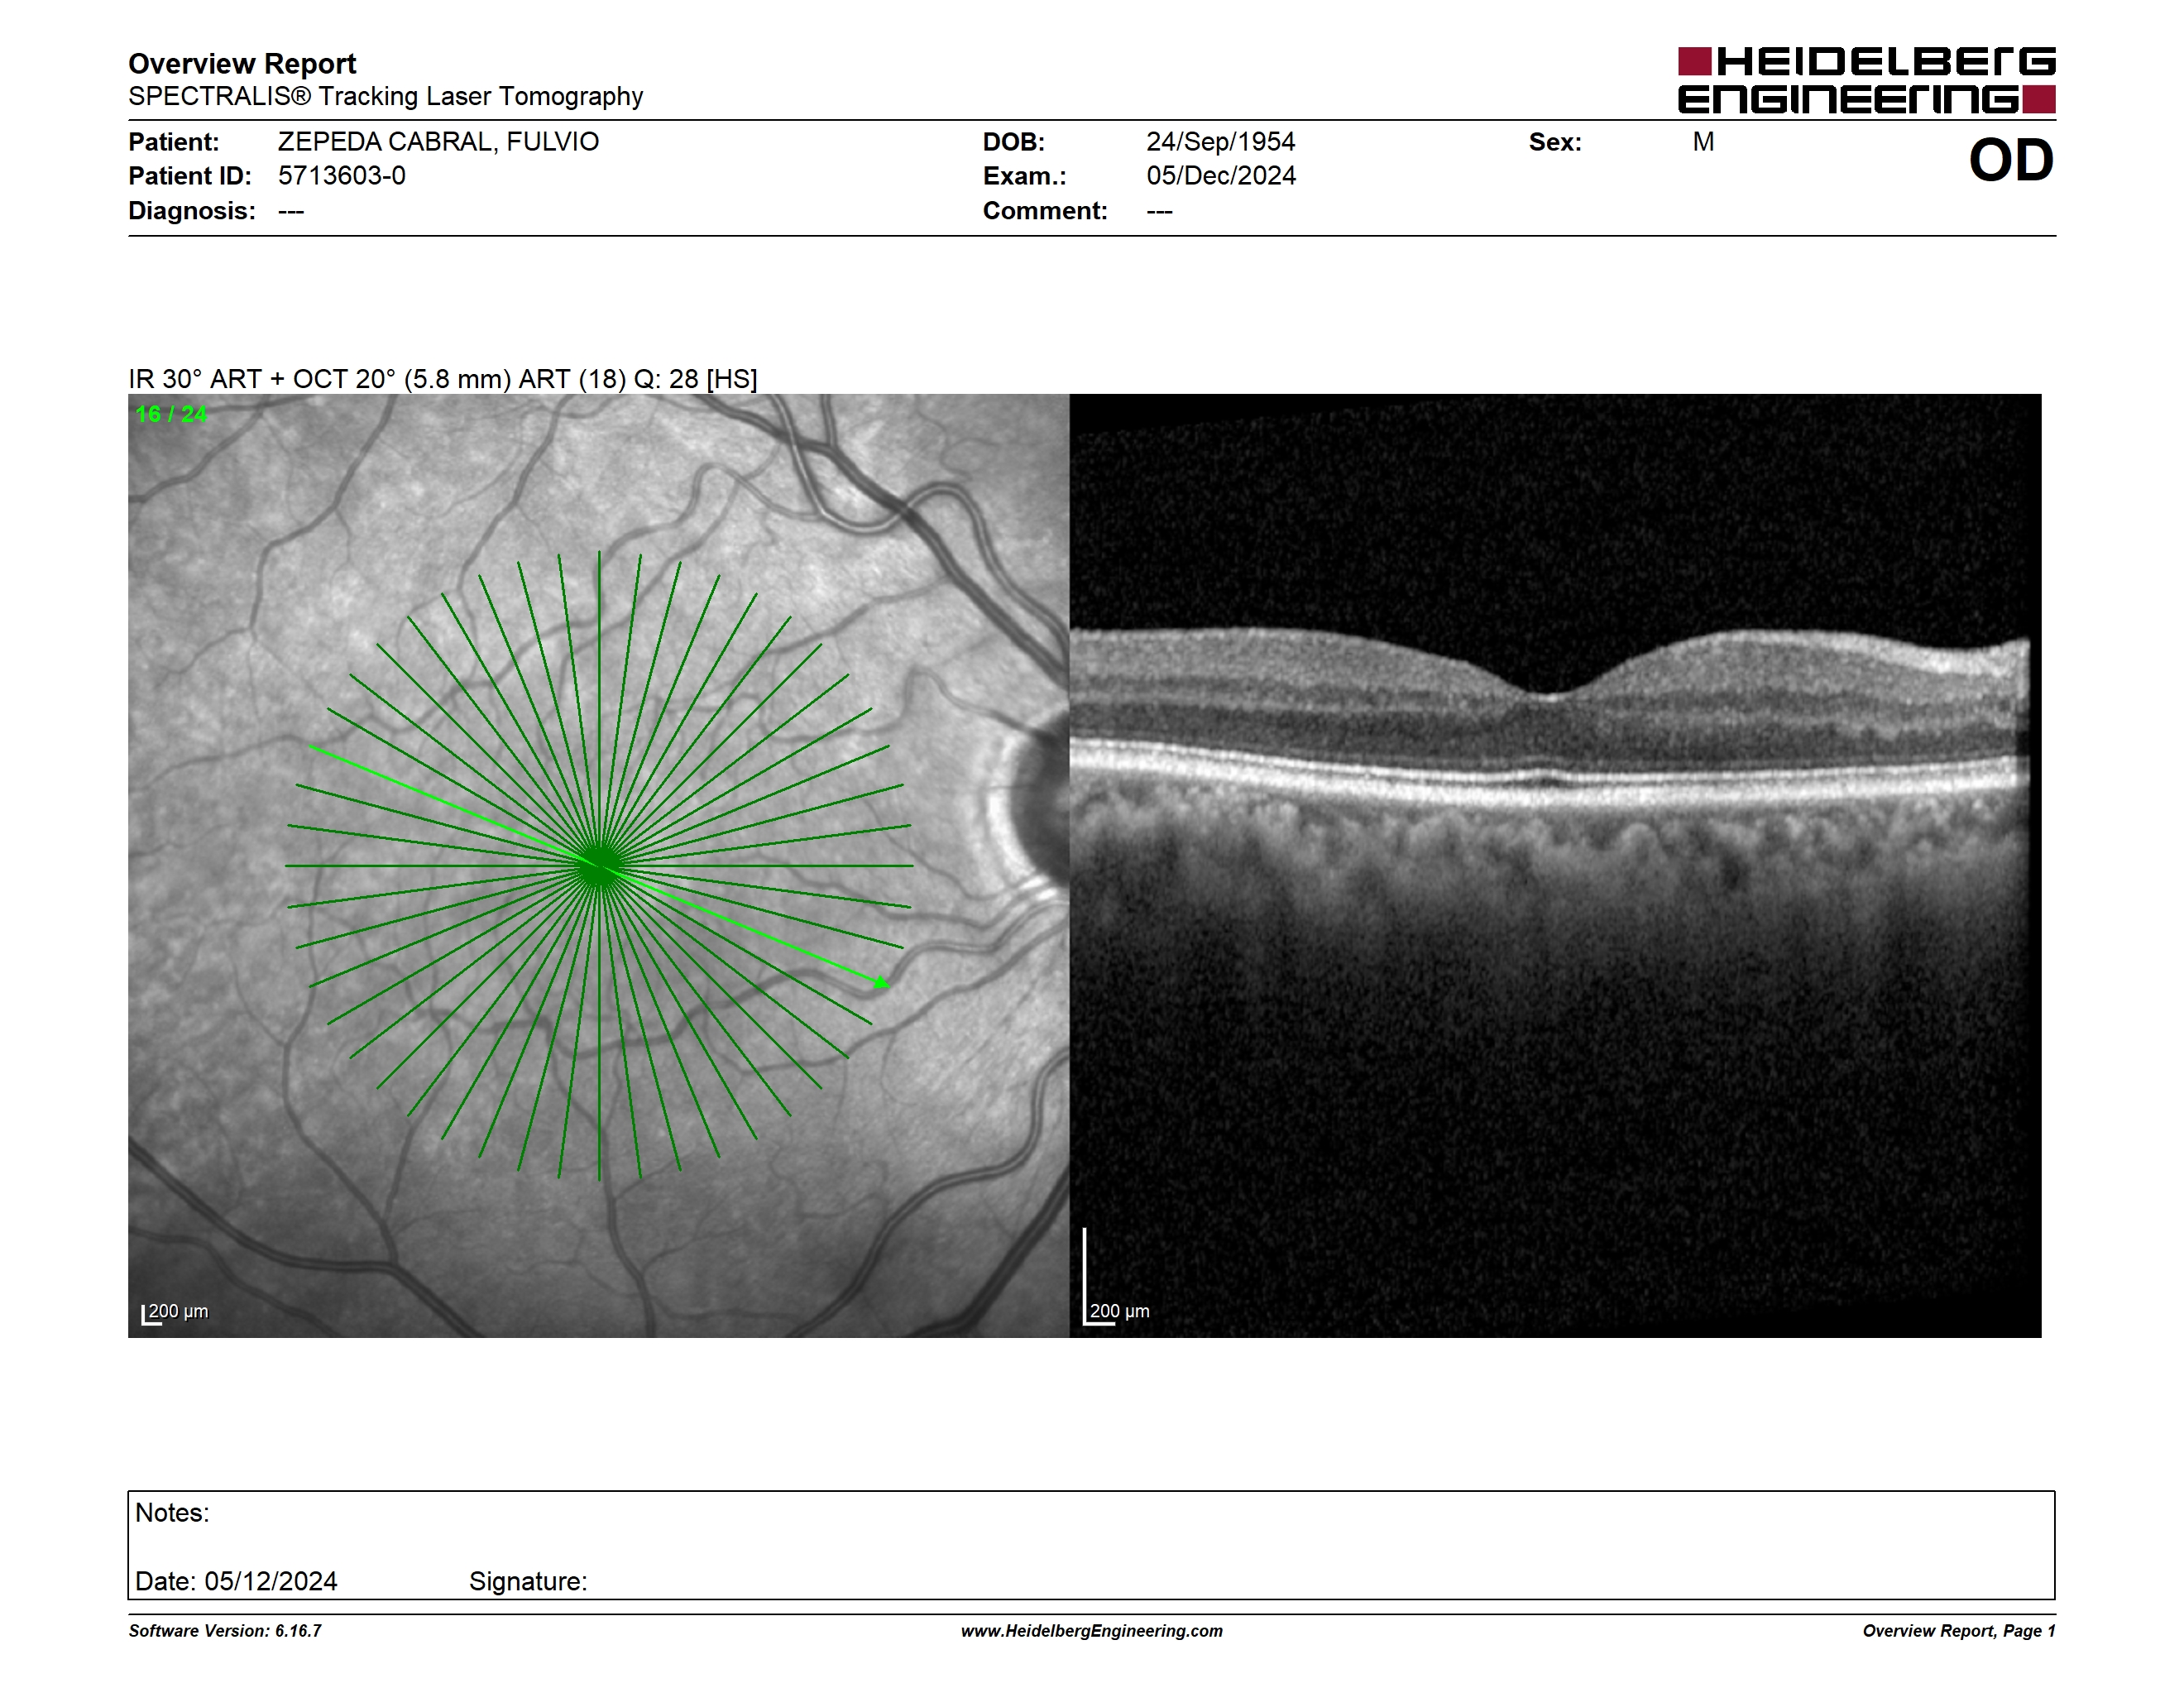The height and width of the screenshot is (1688, 2184).
Task: Click the DOB label
Action: click(x=1014, y=142)
